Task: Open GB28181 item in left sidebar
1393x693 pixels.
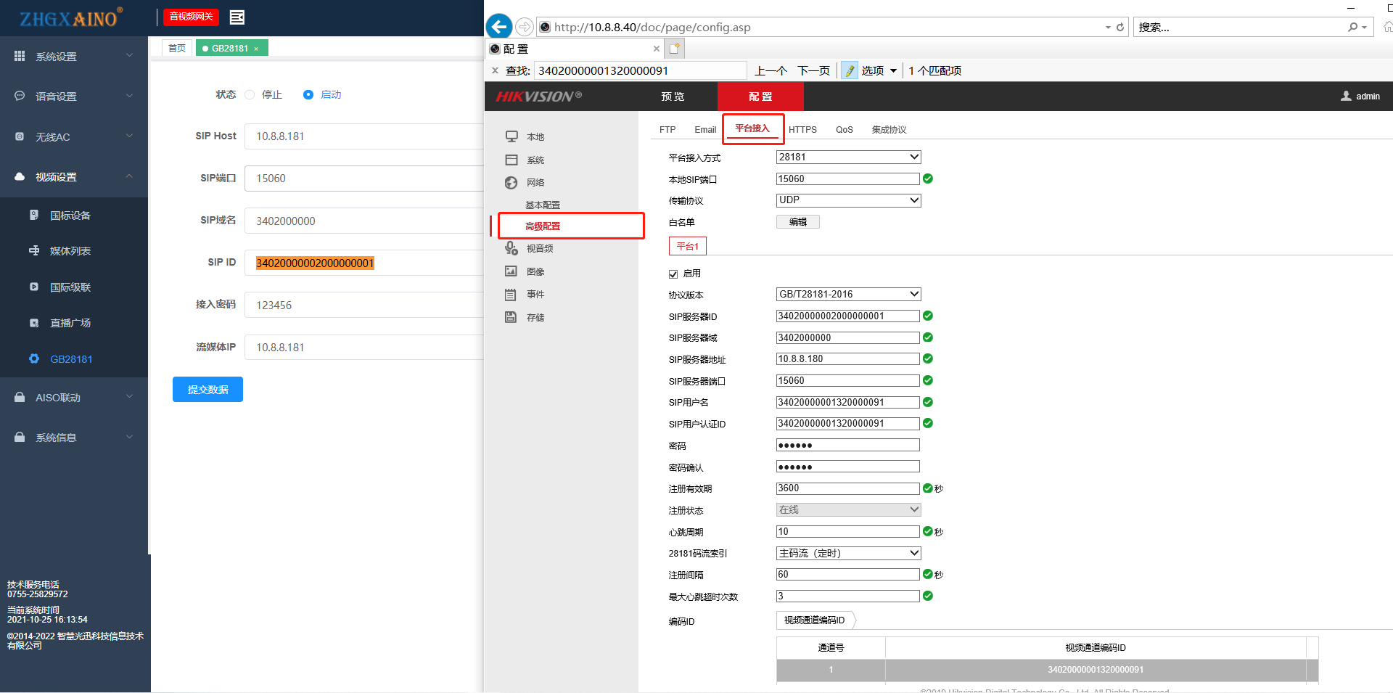Action: point(71,359)
